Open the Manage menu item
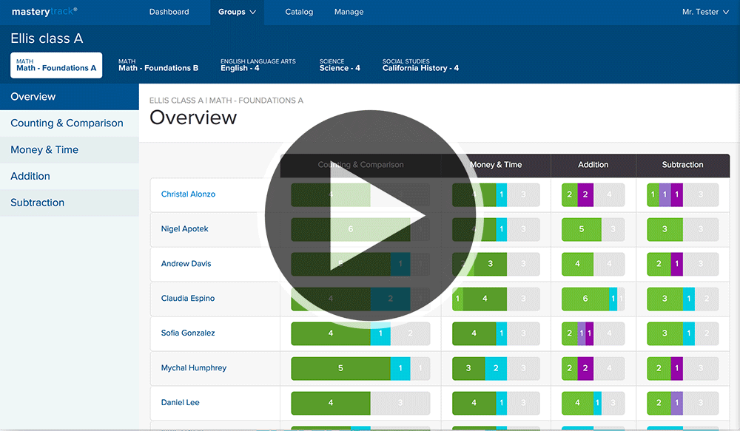Viewport: 740px width, 431px height. point(349,12)
